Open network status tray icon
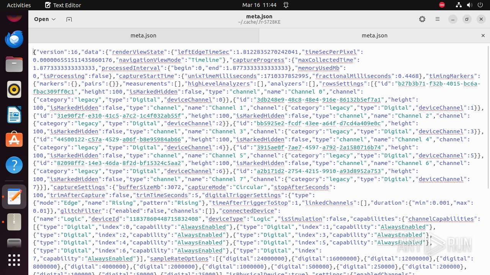This screenshot has width=490, height=275. [x=459, y=5]
